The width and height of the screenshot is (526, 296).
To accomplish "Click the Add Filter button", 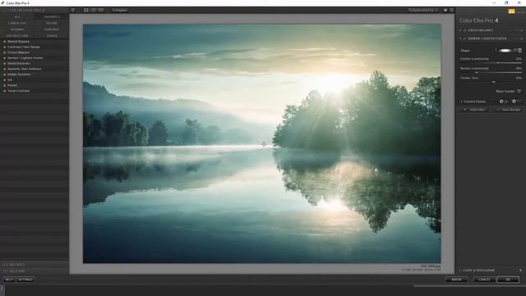I will [475, 109].
